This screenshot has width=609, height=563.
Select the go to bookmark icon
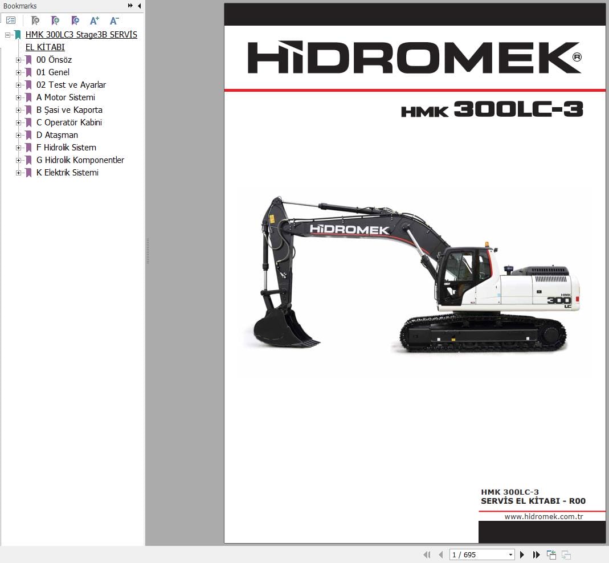point(75,20)
